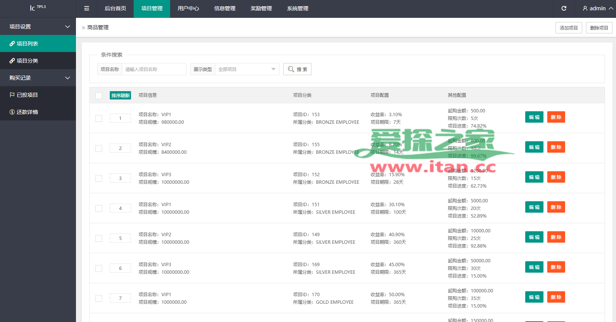Delete project ID 155

tap(556, 147)
